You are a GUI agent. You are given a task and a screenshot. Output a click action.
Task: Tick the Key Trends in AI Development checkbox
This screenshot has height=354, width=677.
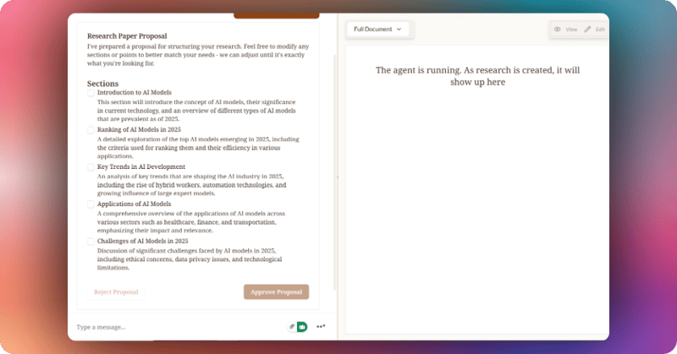coord(91,167)
